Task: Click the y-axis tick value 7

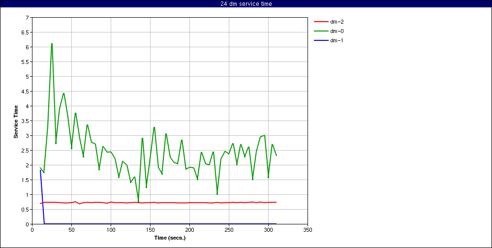Action: coord(27,18)
